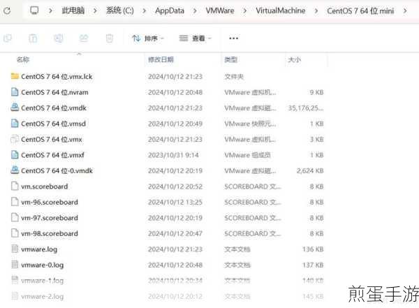Expand chevron before 此电脑 breadcrumb
Image resolution: width=419 pixels, height=308 pixels.
[x=50, y=11]
